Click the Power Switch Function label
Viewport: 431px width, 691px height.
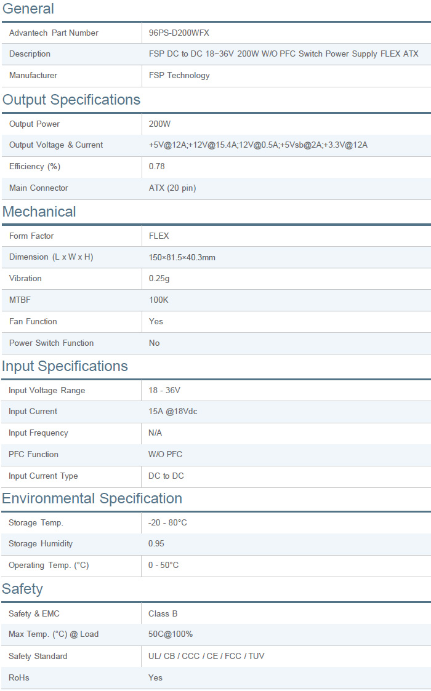[51, 343]
